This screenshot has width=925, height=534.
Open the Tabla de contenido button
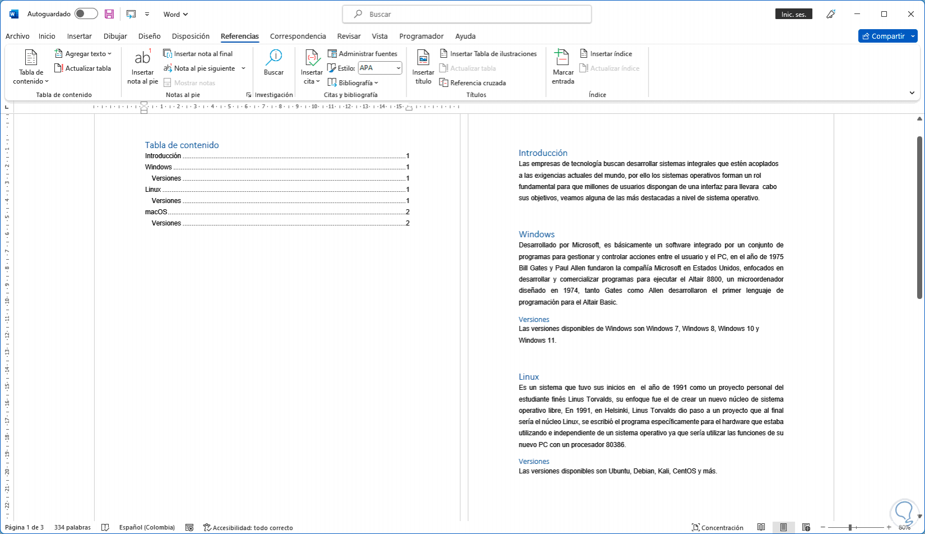click(31, 67)
